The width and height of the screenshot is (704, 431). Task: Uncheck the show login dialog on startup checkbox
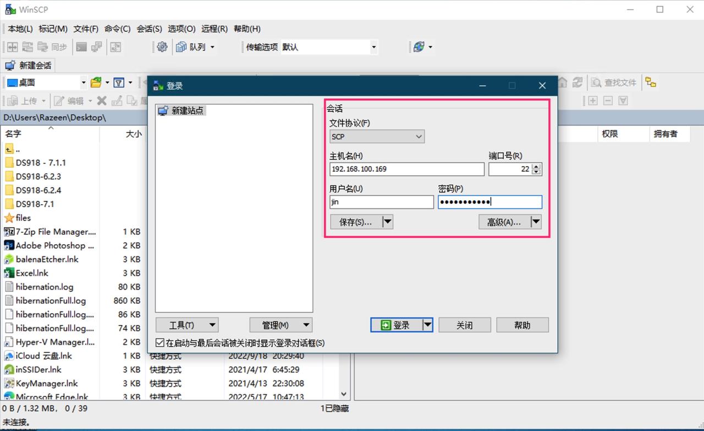[x=160, y=343]
